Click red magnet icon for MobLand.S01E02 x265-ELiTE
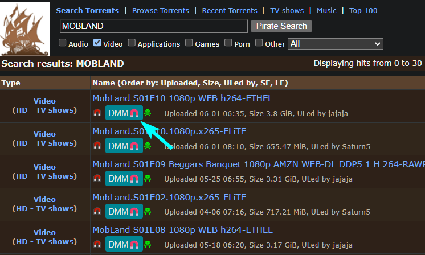The height and width of the screenshot is (255, 425). tap(97, 211)
